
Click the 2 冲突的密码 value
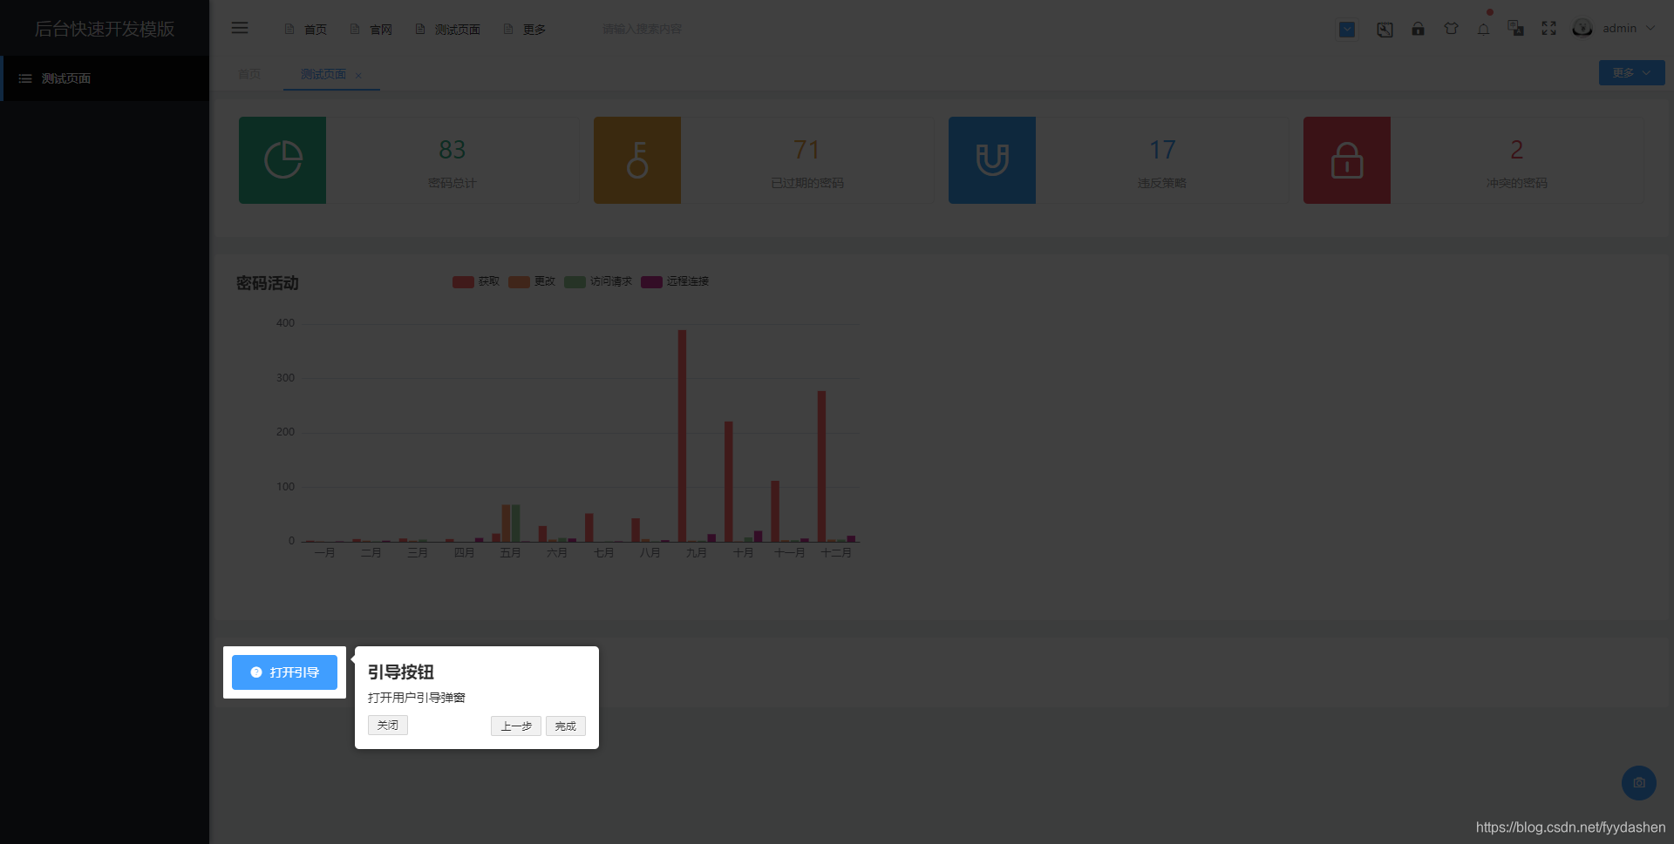1517,150
